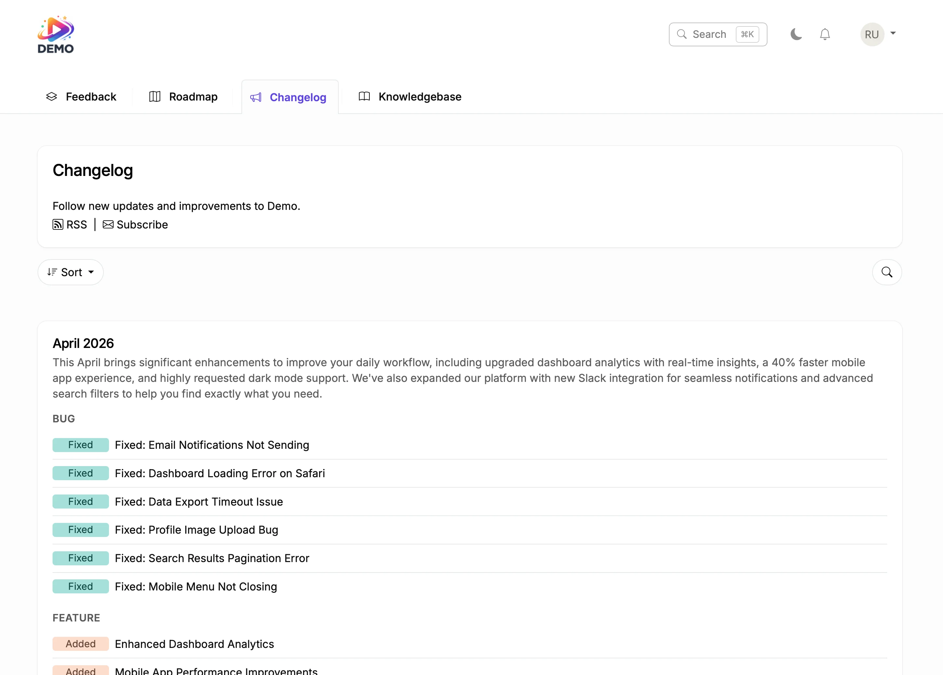Screen dimensions: 943x675
Task: Click the Search ⌘K field
Action: click(x=718, y=34)
